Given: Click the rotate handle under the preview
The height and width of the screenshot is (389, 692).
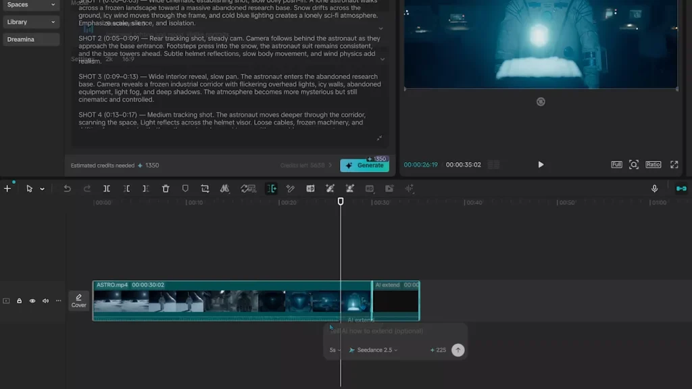Looking at the screenshot, I should pyautogui.click(x=541, y=102).
